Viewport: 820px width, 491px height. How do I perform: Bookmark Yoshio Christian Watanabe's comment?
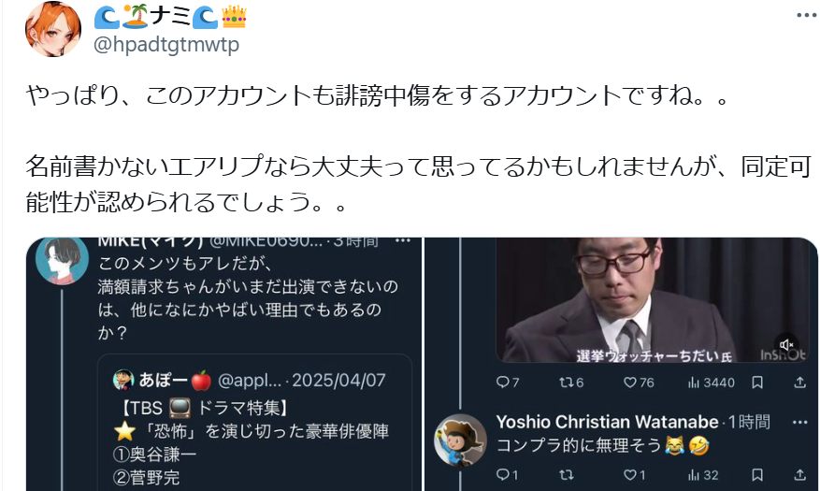[756, 475]
